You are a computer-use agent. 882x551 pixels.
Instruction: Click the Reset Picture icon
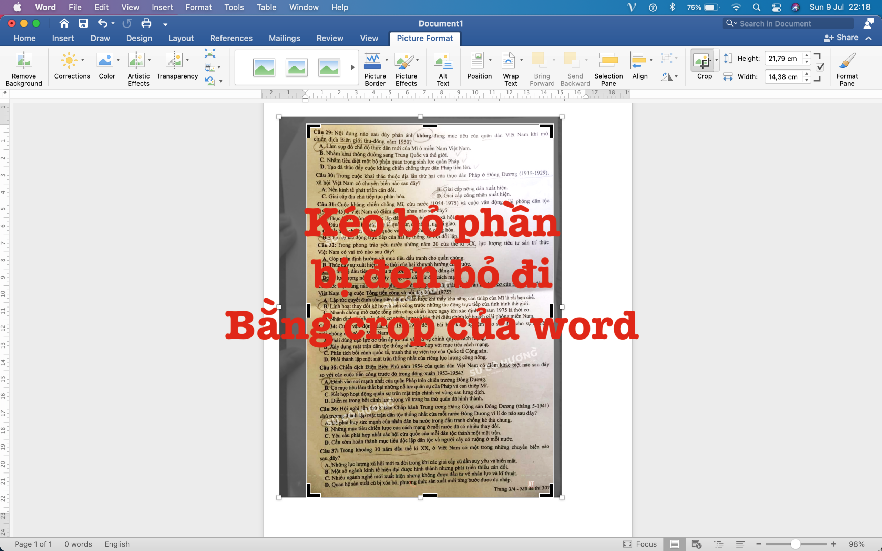(x=210, y=81)
